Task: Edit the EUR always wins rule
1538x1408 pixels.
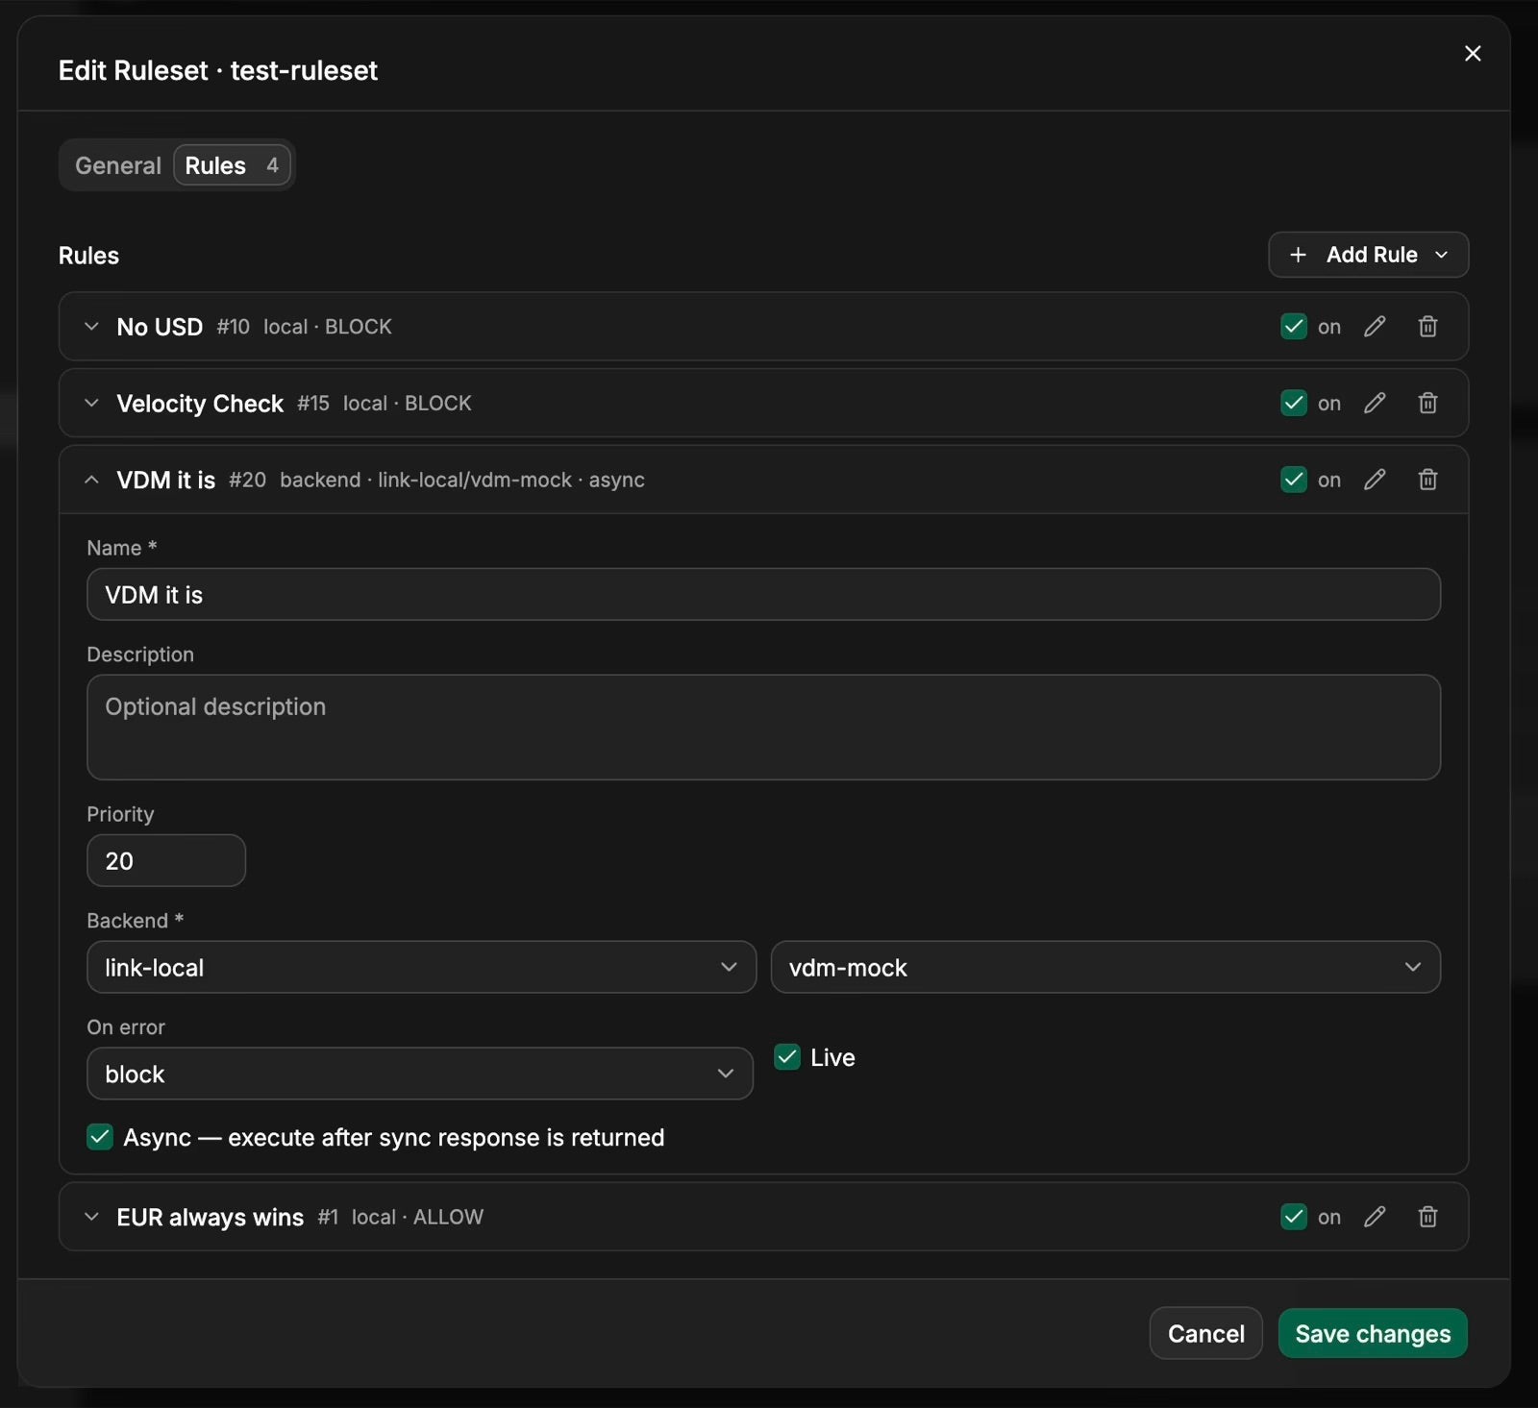Action: [x=1375, y=1217]
